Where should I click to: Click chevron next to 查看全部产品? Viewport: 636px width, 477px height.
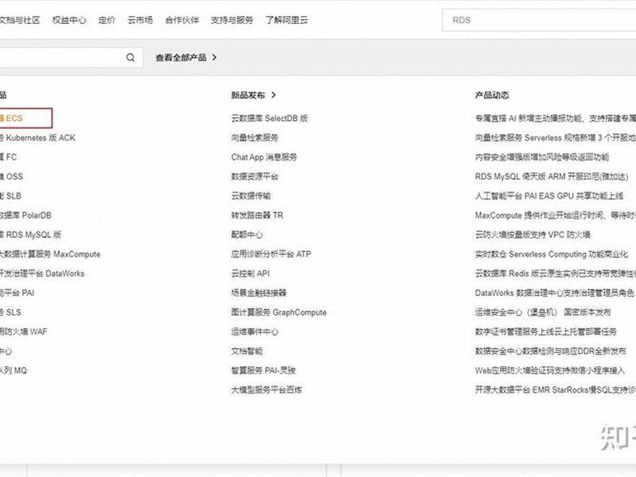point(214,57)
